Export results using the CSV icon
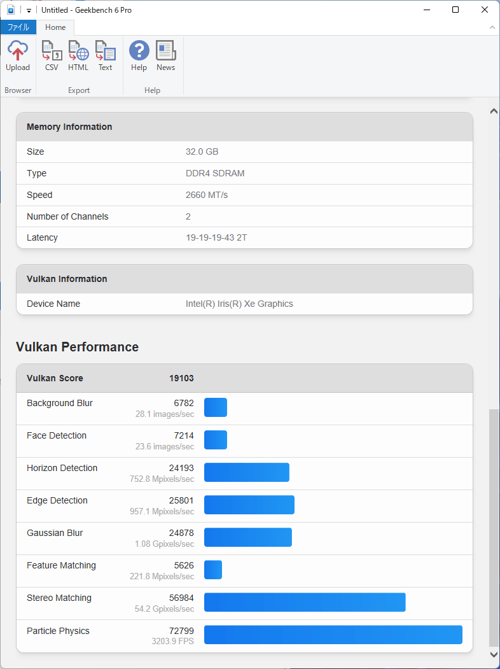 (x=52, y=56)
